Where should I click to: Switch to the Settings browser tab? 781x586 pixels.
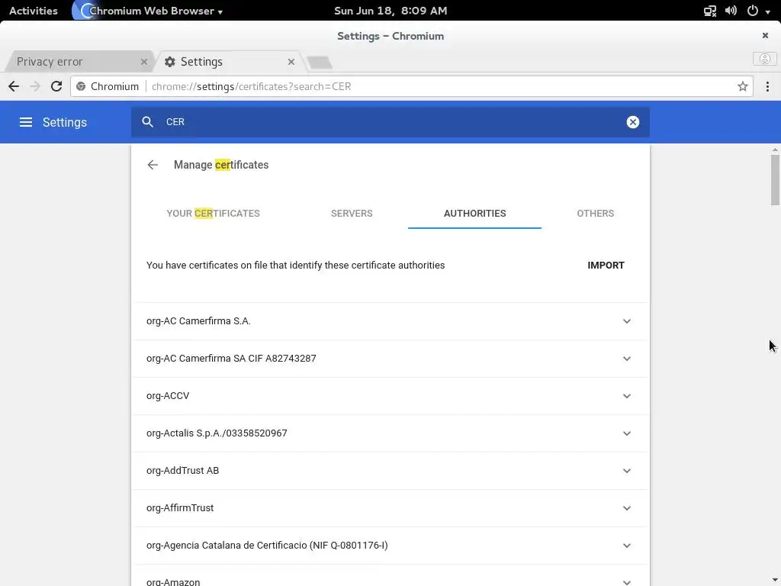(x=229, y=62)
